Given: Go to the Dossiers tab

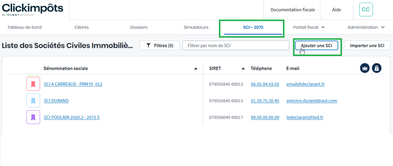Looking at the screenshot, I should coord(139,27).
